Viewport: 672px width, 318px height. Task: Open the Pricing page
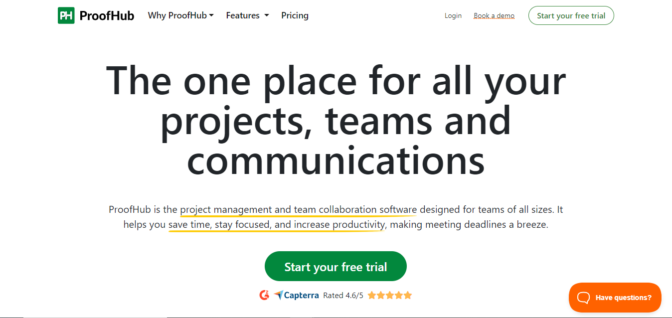coord(295,15)
